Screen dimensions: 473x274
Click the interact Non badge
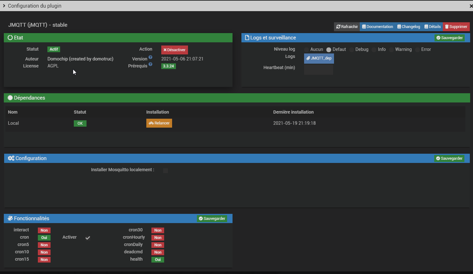44,230
